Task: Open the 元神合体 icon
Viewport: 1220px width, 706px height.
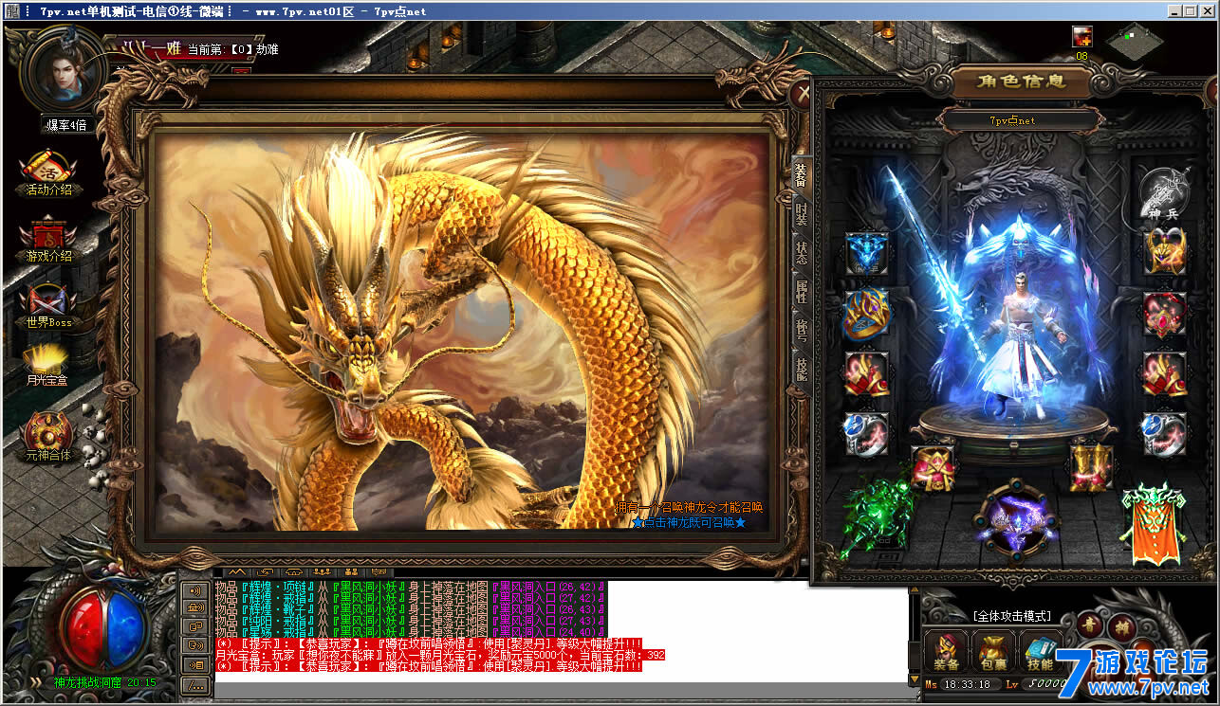Action: tap(47, 436)
